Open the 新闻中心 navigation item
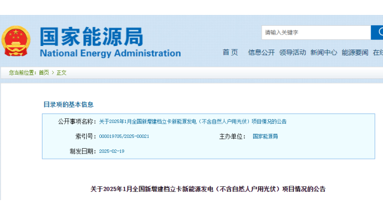 click(324, 52)
